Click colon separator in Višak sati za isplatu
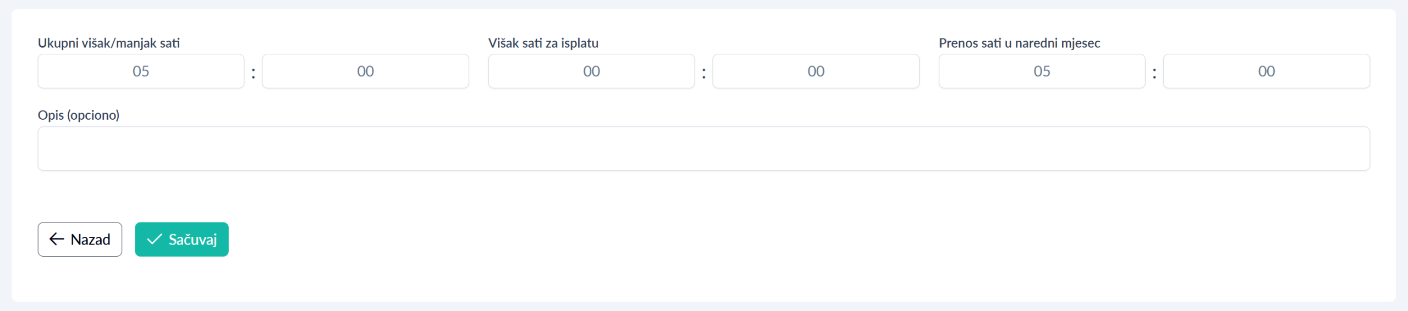The height and width of the screenshot is (311, 1408). [703, 73]
